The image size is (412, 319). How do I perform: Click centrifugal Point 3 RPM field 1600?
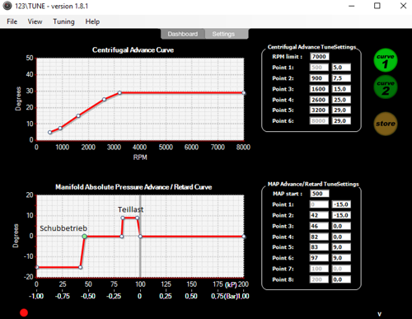[319, 89]
